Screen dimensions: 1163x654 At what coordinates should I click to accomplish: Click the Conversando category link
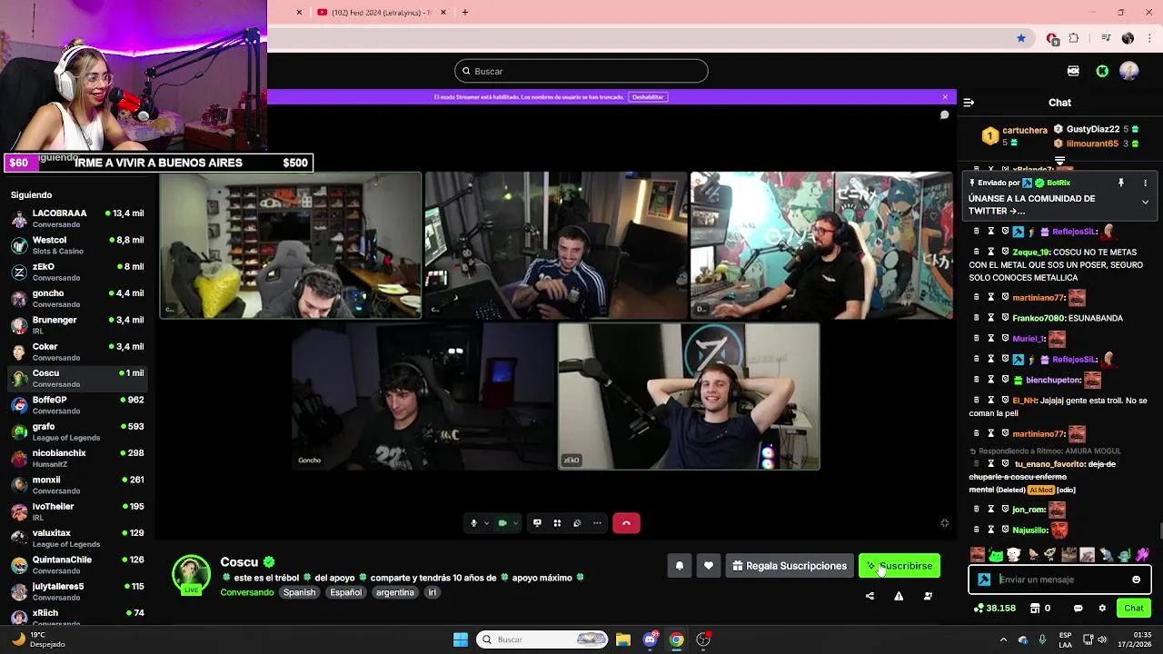247,592
